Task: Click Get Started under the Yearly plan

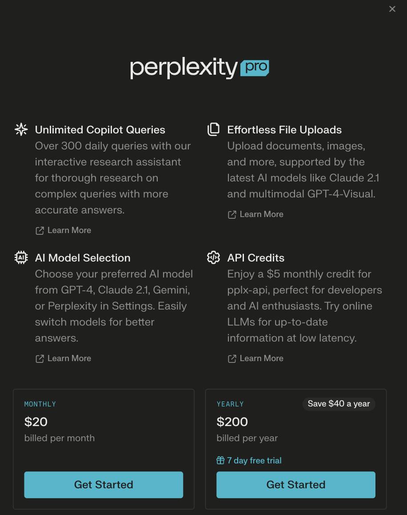Action: click(x=296, y=485)
